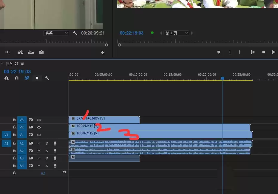Hide the V3 track output eye
This screenshot has width=278, height=194.
pos(39,120)
